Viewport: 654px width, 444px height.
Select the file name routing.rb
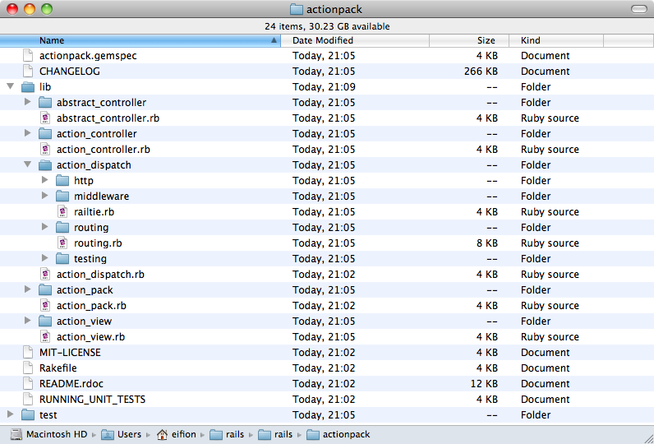98,243
